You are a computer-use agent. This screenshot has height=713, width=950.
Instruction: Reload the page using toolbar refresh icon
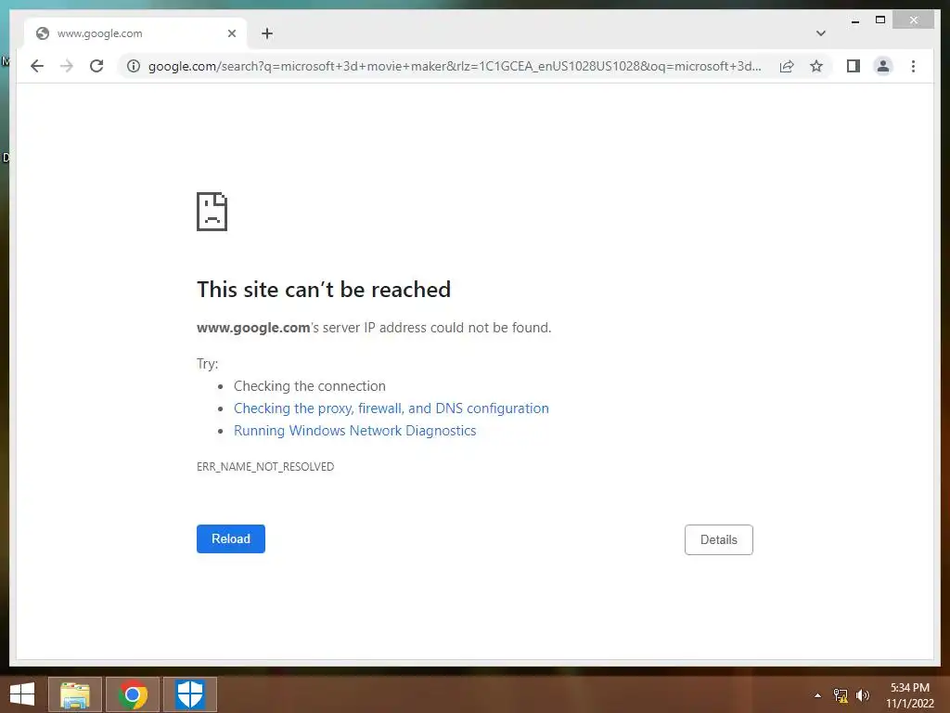tap(96, 66)
